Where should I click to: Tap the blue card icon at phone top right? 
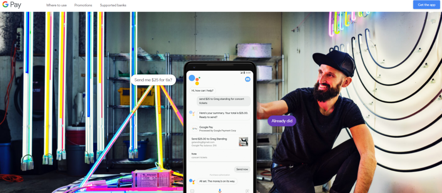(248, 79)
